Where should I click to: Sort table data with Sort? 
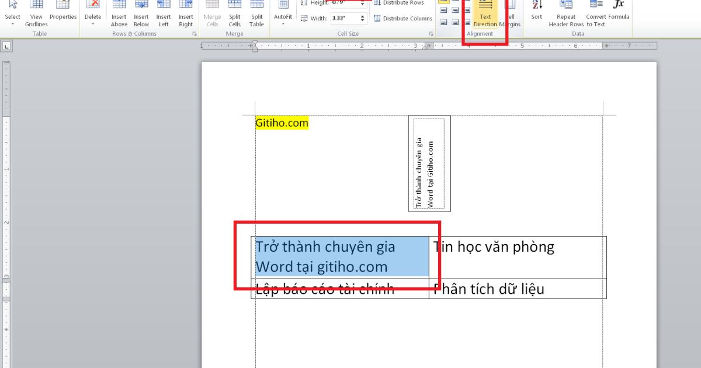(x=536, y=12)
